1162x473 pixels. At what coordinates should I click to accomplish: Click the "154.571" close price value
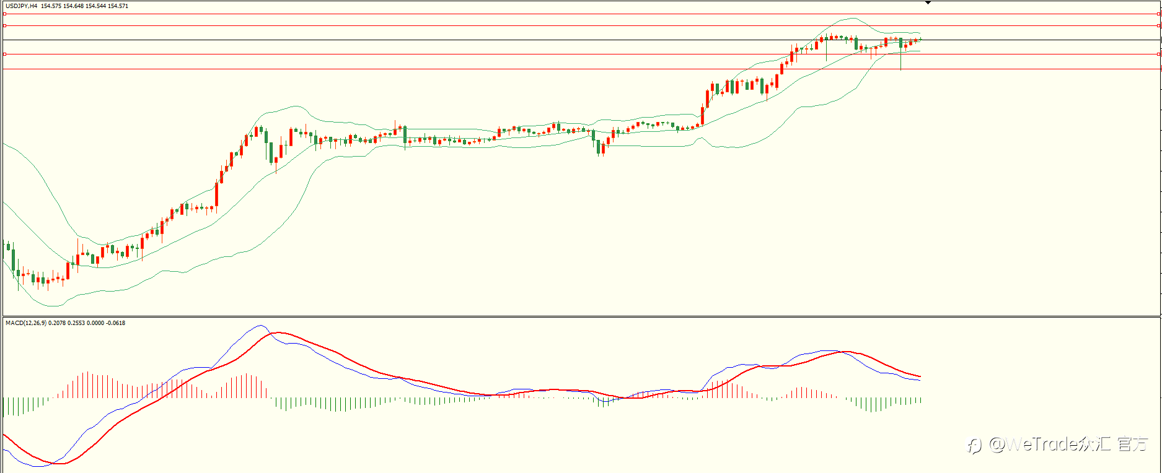click(118, 6)
